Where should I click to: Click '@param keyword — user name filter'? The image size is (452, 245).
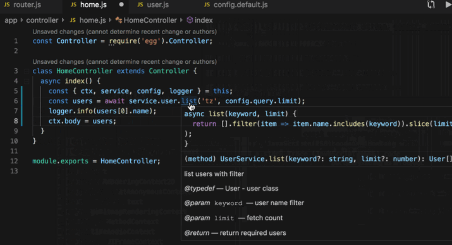tap(244, 203)
